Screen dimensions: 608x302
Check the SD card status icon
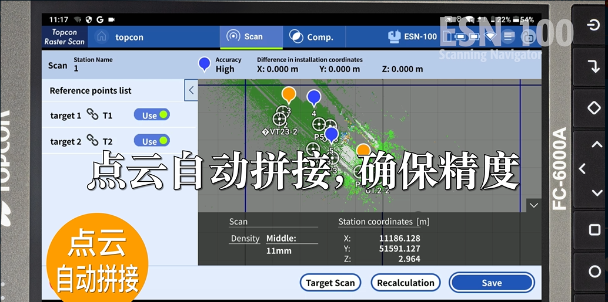[447, 37]
